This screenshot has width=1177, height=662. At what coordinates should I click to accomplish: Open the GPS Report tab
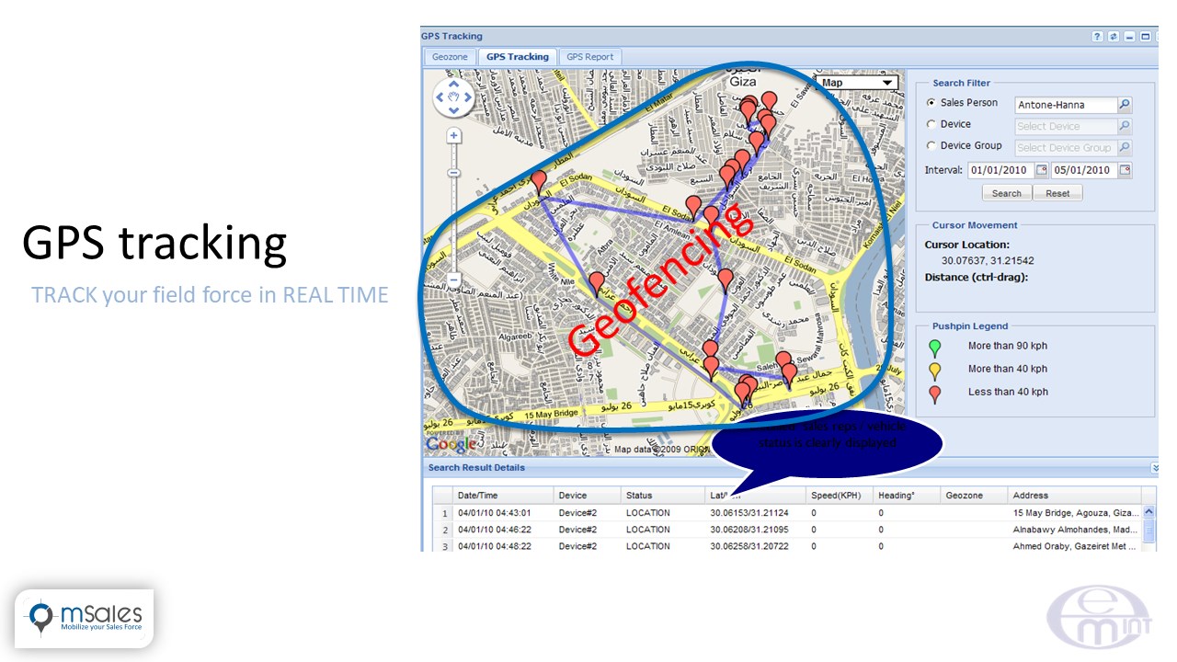(x=589, y=57)
